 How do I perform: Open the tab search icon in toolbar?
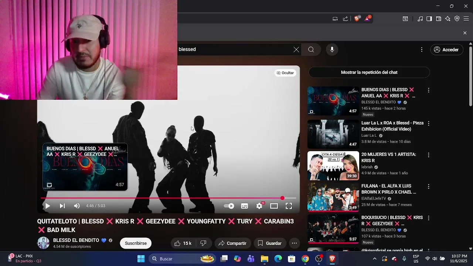click(x=405, y=19)
